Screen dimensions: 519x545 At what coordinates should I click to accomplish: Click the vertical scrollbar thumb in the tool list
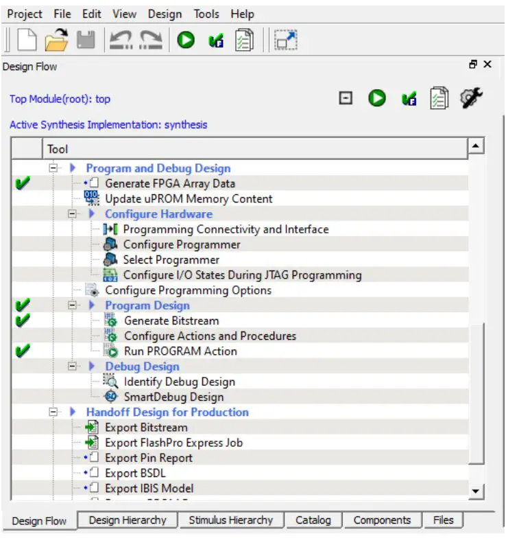click(x=476, y=393)
